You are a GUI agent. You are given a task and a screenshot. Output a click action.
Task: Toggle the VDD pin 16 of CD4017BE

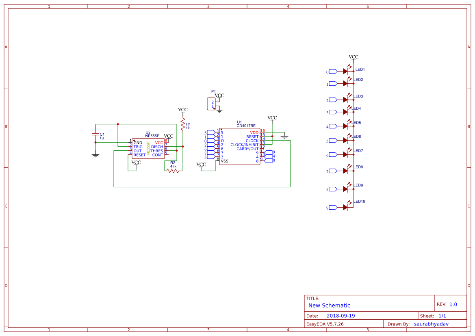(x=254, y=132)
